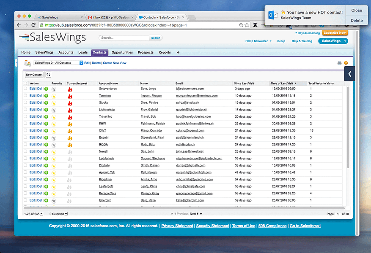The width and height of the screenshot is (371, 253).
Task: Click the page number input field
Action: pyautogui.click(x=338, y=214)
